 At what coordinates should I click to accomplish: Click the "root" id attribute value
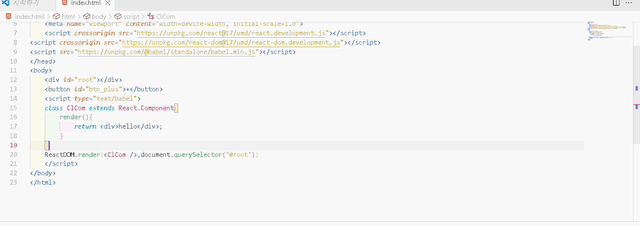click(85, 80)
